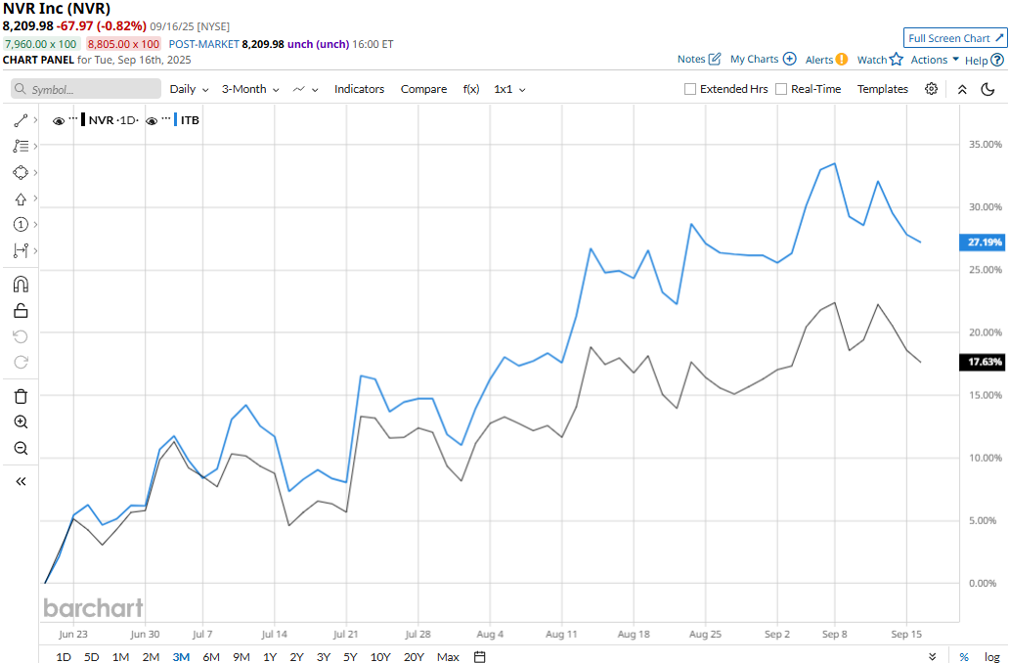Open the f(x) expressions menu
Image resolution: width=1009 pixels, height=663 pixels.
click(471, 89)
